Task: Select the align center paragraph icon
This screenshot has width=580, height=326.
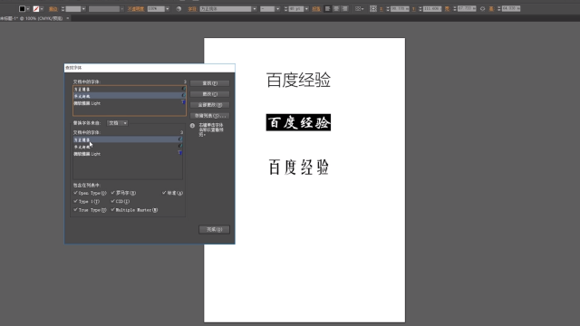Action: (x=336, y=8)
